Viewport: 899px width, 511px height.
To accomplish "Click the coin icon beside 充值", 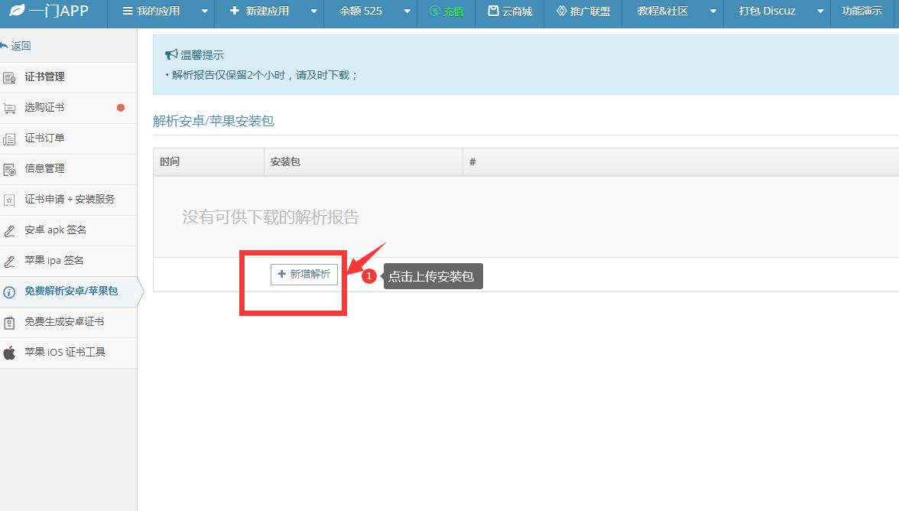I will 435,11.
